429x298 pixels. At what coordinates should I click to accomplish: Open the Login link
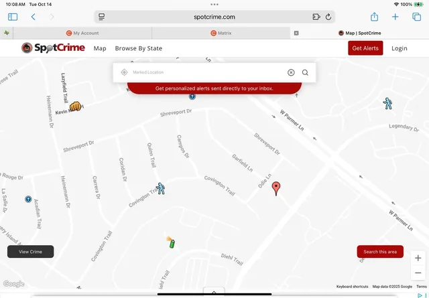[400, 48]
